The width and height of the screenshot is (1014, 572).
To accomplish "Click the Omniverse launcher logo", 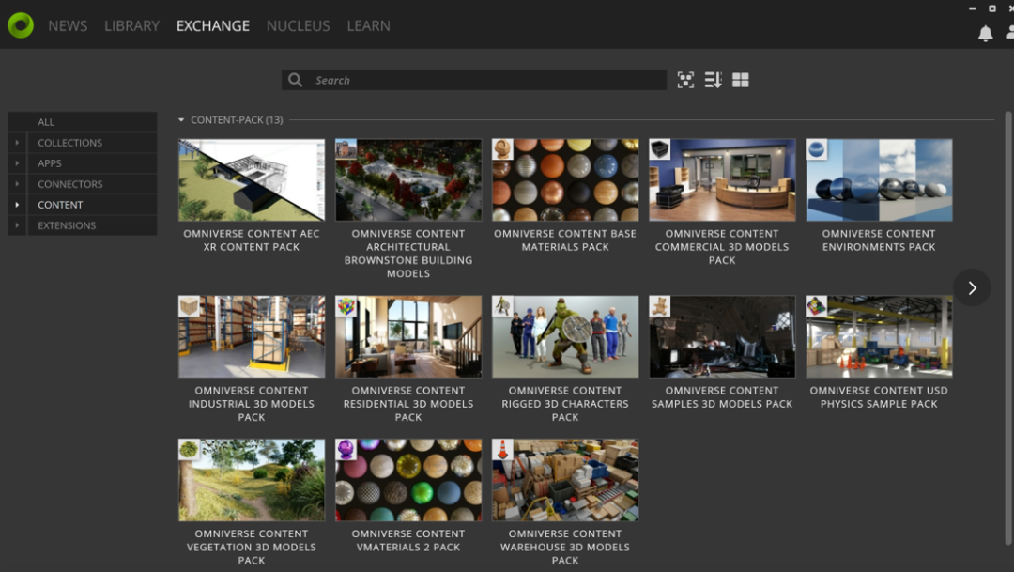I will click(21, 25).
